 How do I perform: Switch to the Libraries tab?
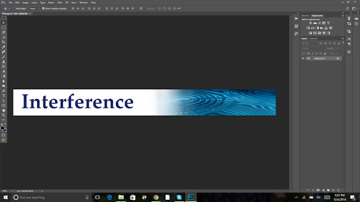[x=305, y=16]
